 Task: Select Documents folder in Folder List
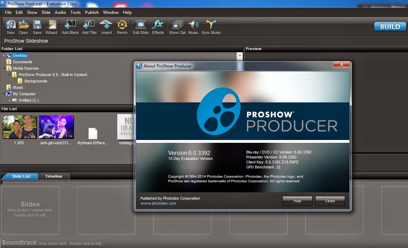[22, 62]
